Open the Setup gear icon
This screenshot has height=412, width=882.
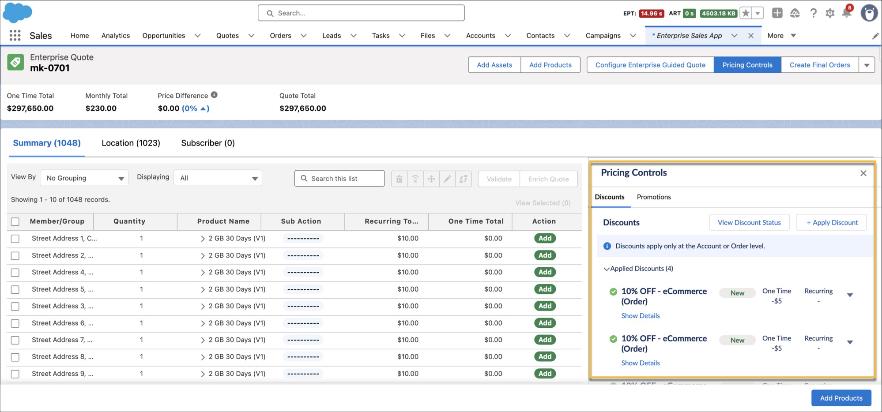830,13
